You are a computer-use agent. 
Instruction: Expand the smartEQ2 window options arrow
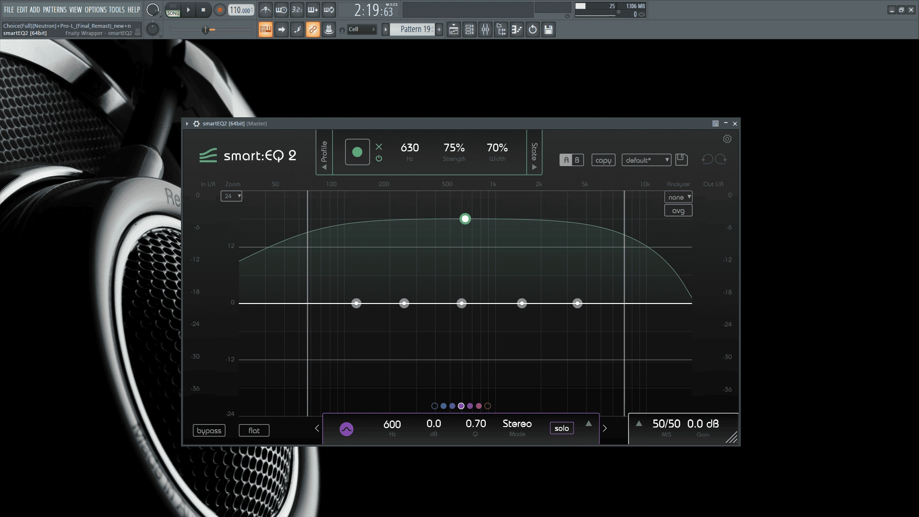point(187,124)
